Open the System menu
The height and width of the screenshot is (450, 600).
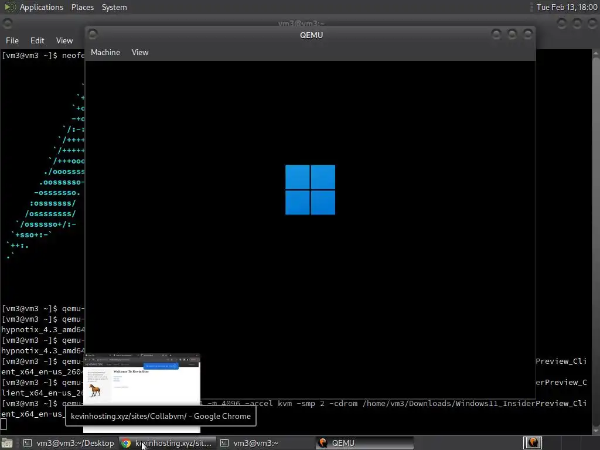coord(114,7)
